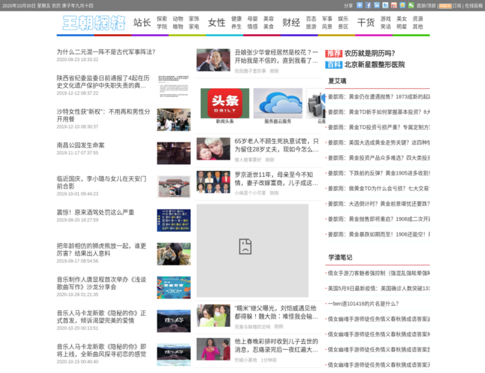
Task: Click the Weibo share icon
Action: coord(394,5)
